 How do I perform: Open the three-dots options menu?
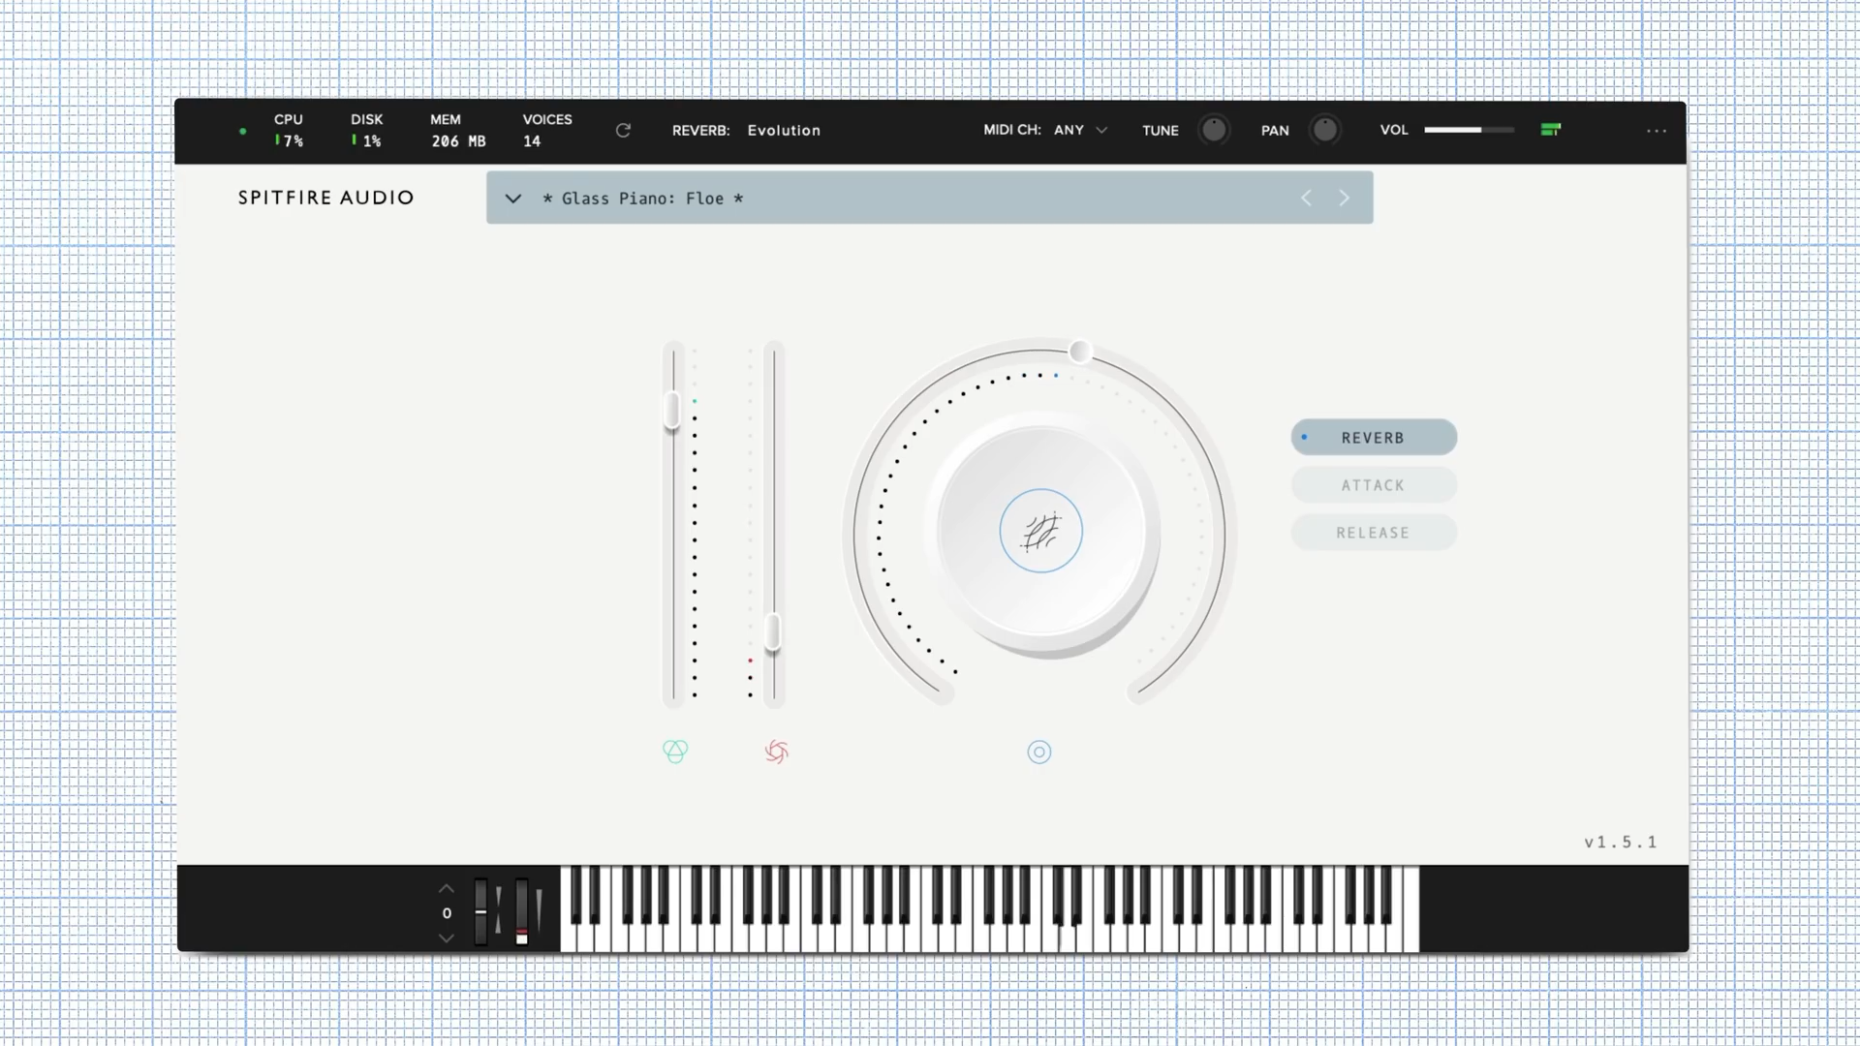1657,131
